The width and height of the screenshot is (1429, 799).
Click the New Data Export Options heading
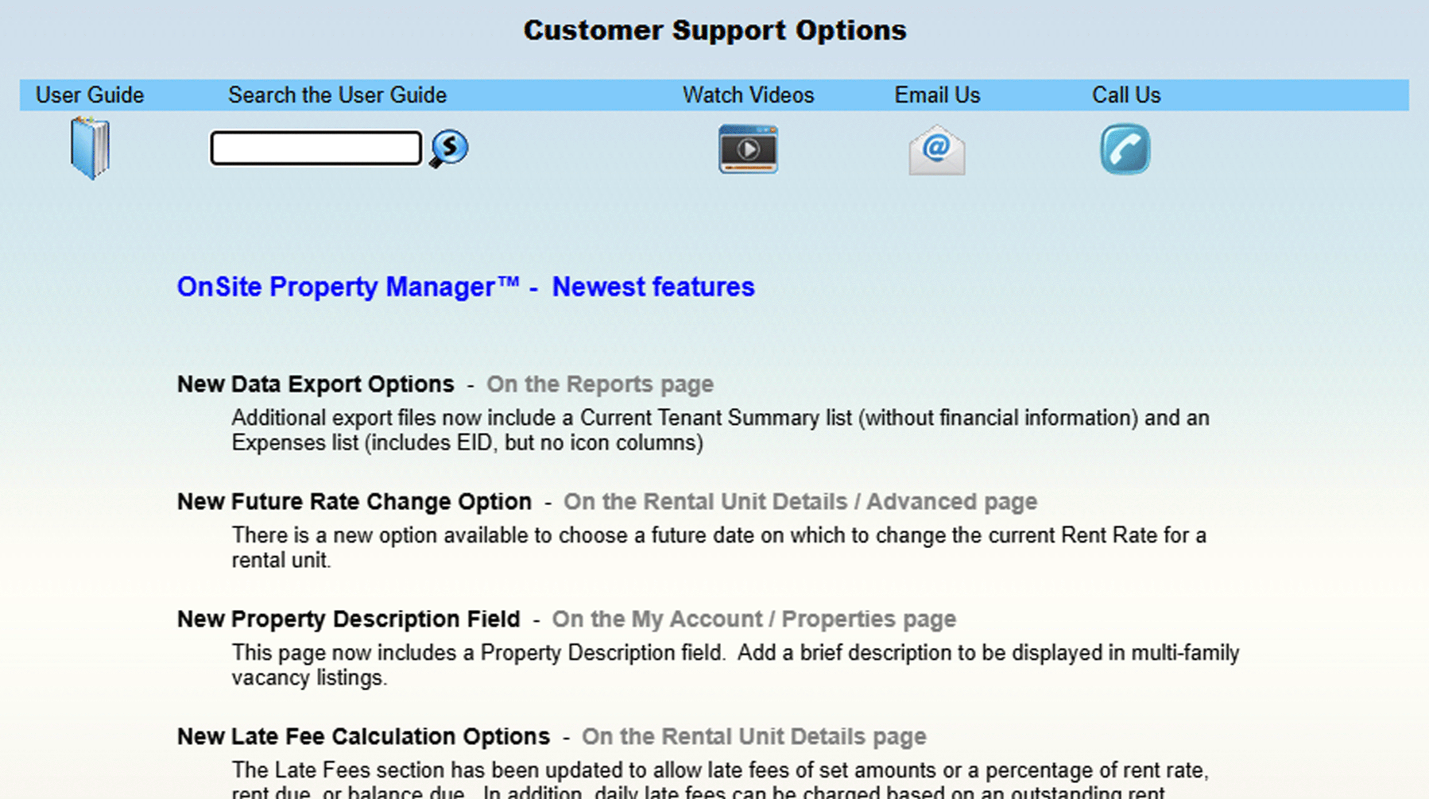pos(316,384)
